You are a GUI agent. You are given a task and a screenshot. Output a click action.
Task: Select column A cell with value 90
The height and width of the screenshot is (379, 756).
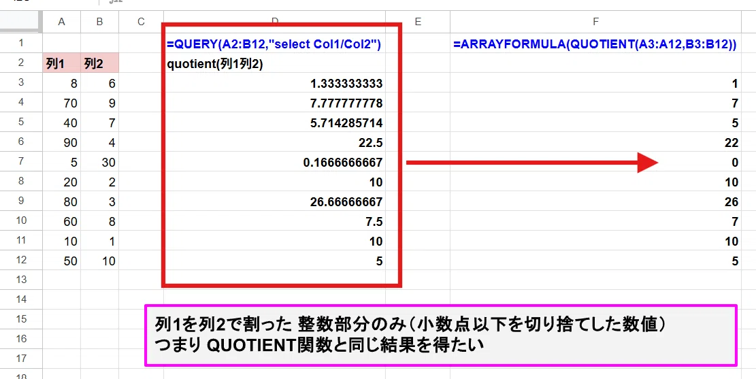click(x=61, y=142)
